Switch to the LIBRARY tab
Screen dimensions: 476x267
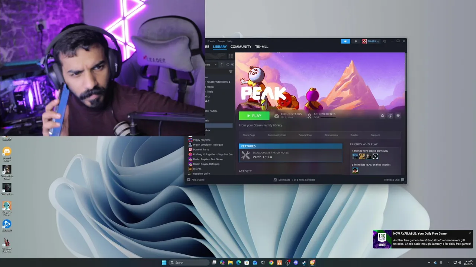pyautogui.click(x=220, y=47)
